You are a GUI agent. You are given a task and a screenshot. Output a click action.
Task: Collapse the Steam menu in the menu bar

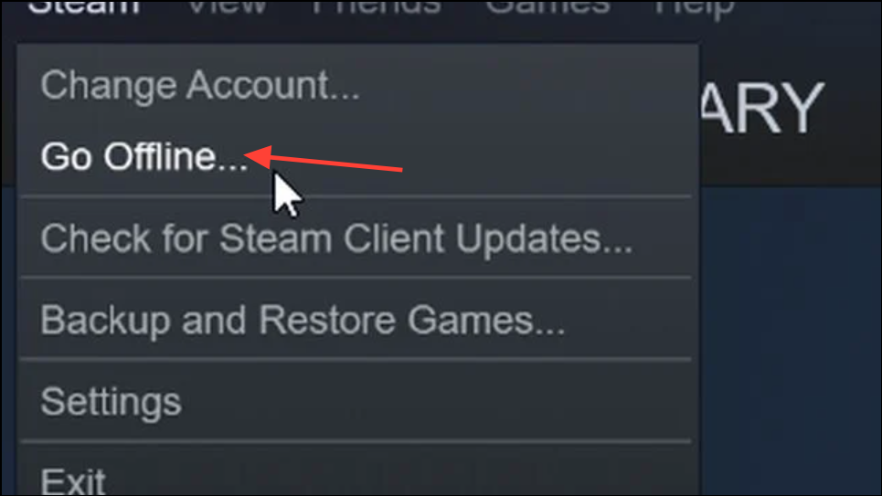(x=83, y=6)
